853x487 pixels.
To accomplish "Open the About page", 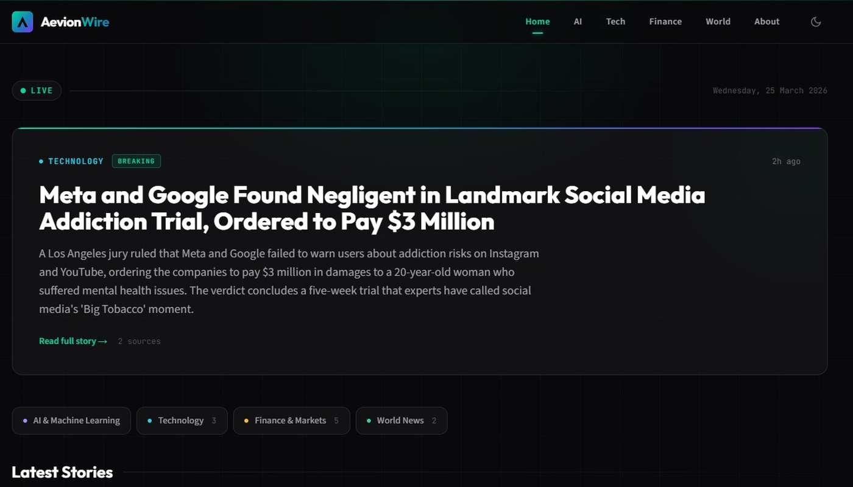I will pyautogui.click(x=766, y=21).
